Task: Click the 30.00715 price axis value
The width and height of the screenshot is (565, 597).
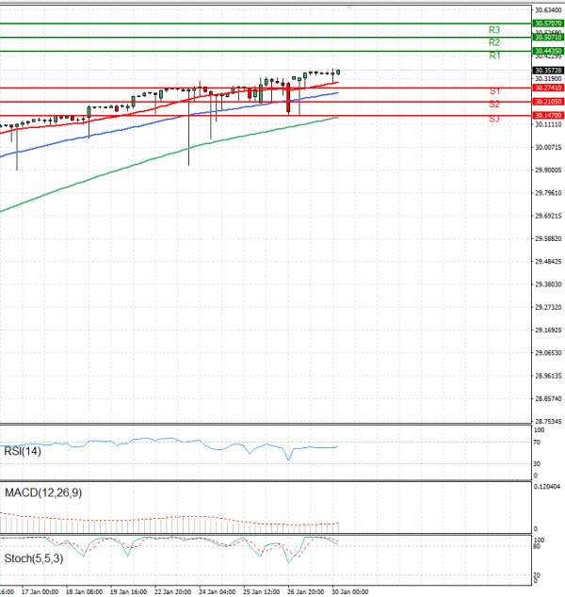Action: [x=548, y=147]
